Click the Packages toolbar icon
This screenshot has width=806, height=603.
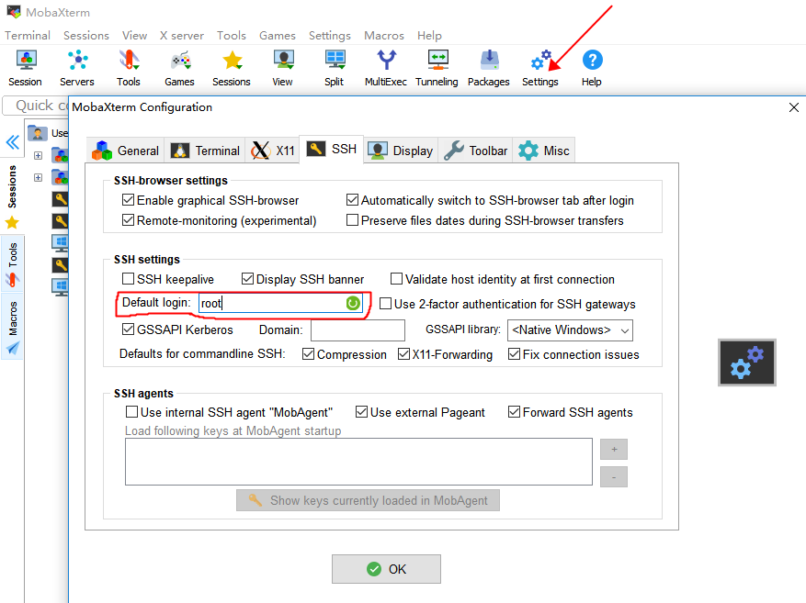pos(489,68)
